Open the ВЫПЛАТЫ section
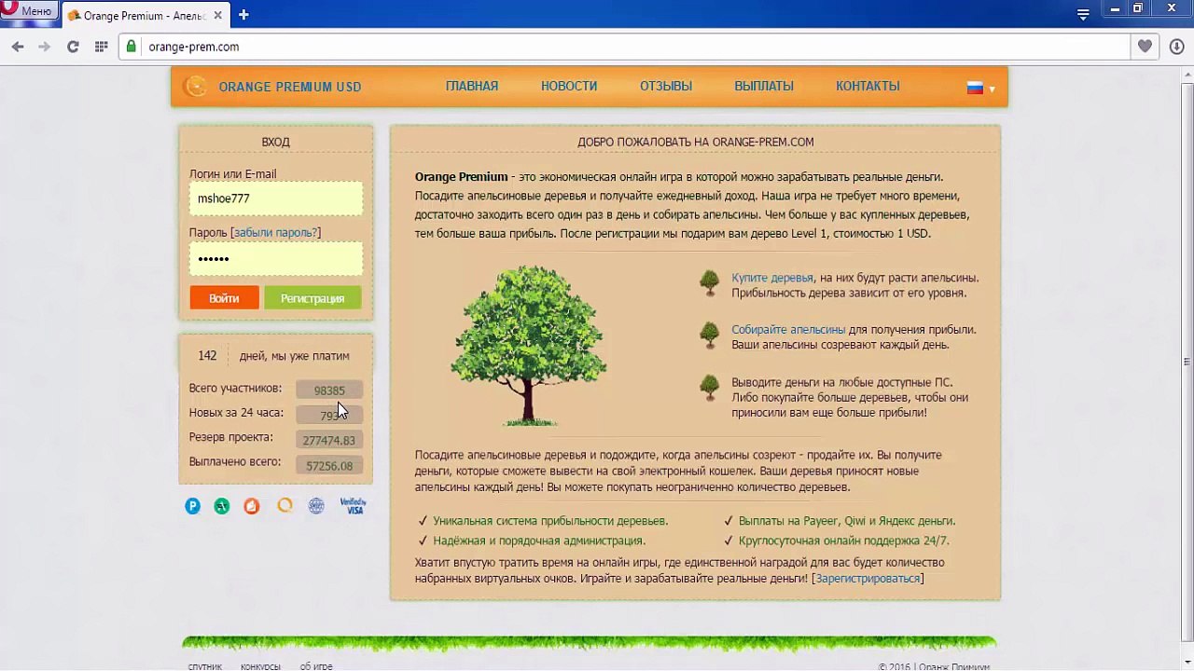1194x671 pixels. pyautogui.click(x=764, y=86)
